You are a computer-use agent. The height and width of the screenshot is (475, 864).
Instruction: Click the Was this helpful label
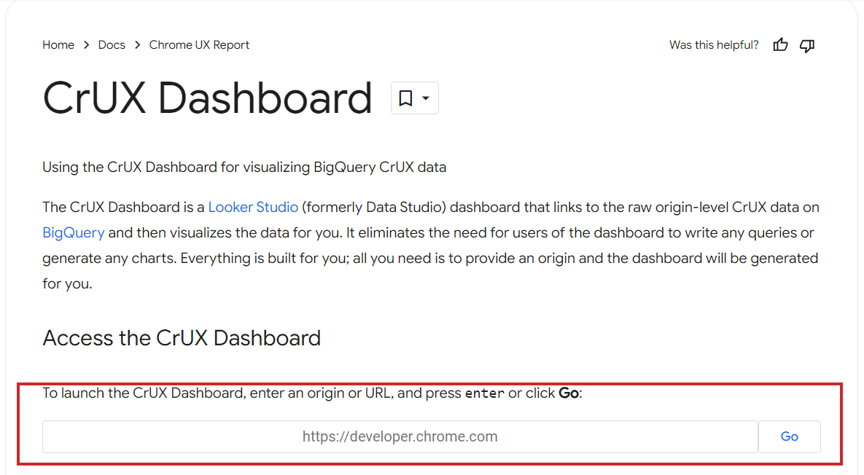pyautogui.click(x=713, y=44)
